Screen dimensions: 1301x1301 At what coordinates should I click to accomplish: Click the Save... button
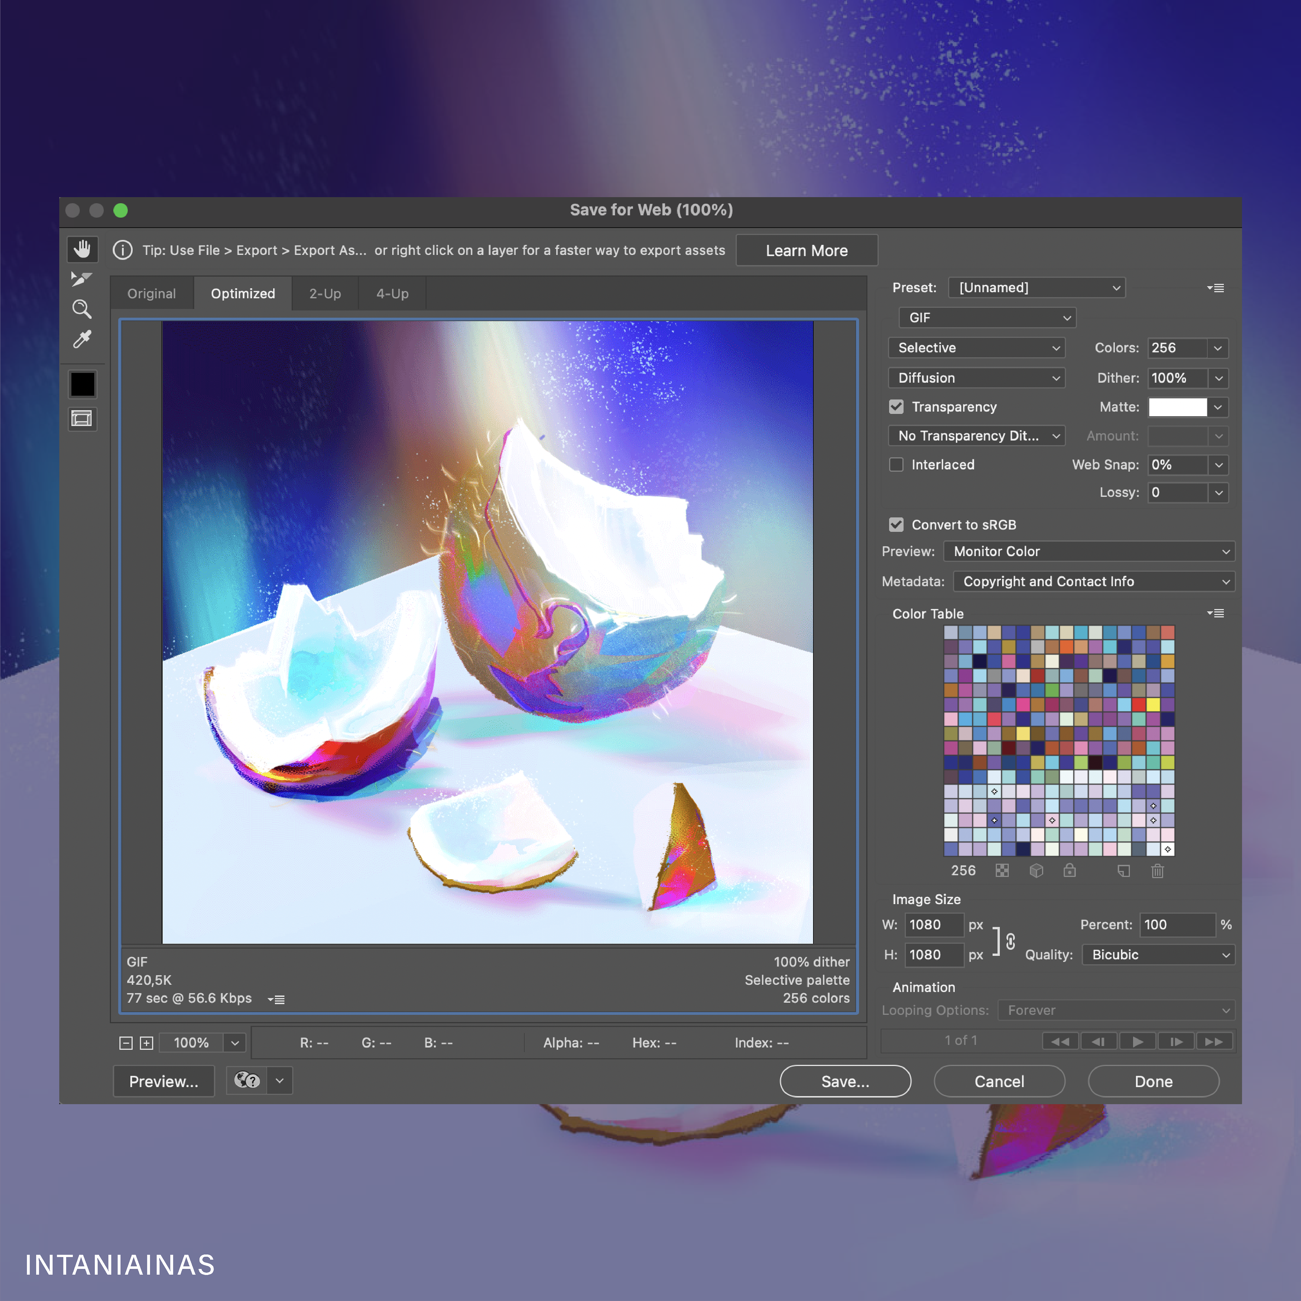click(845, 1081)
